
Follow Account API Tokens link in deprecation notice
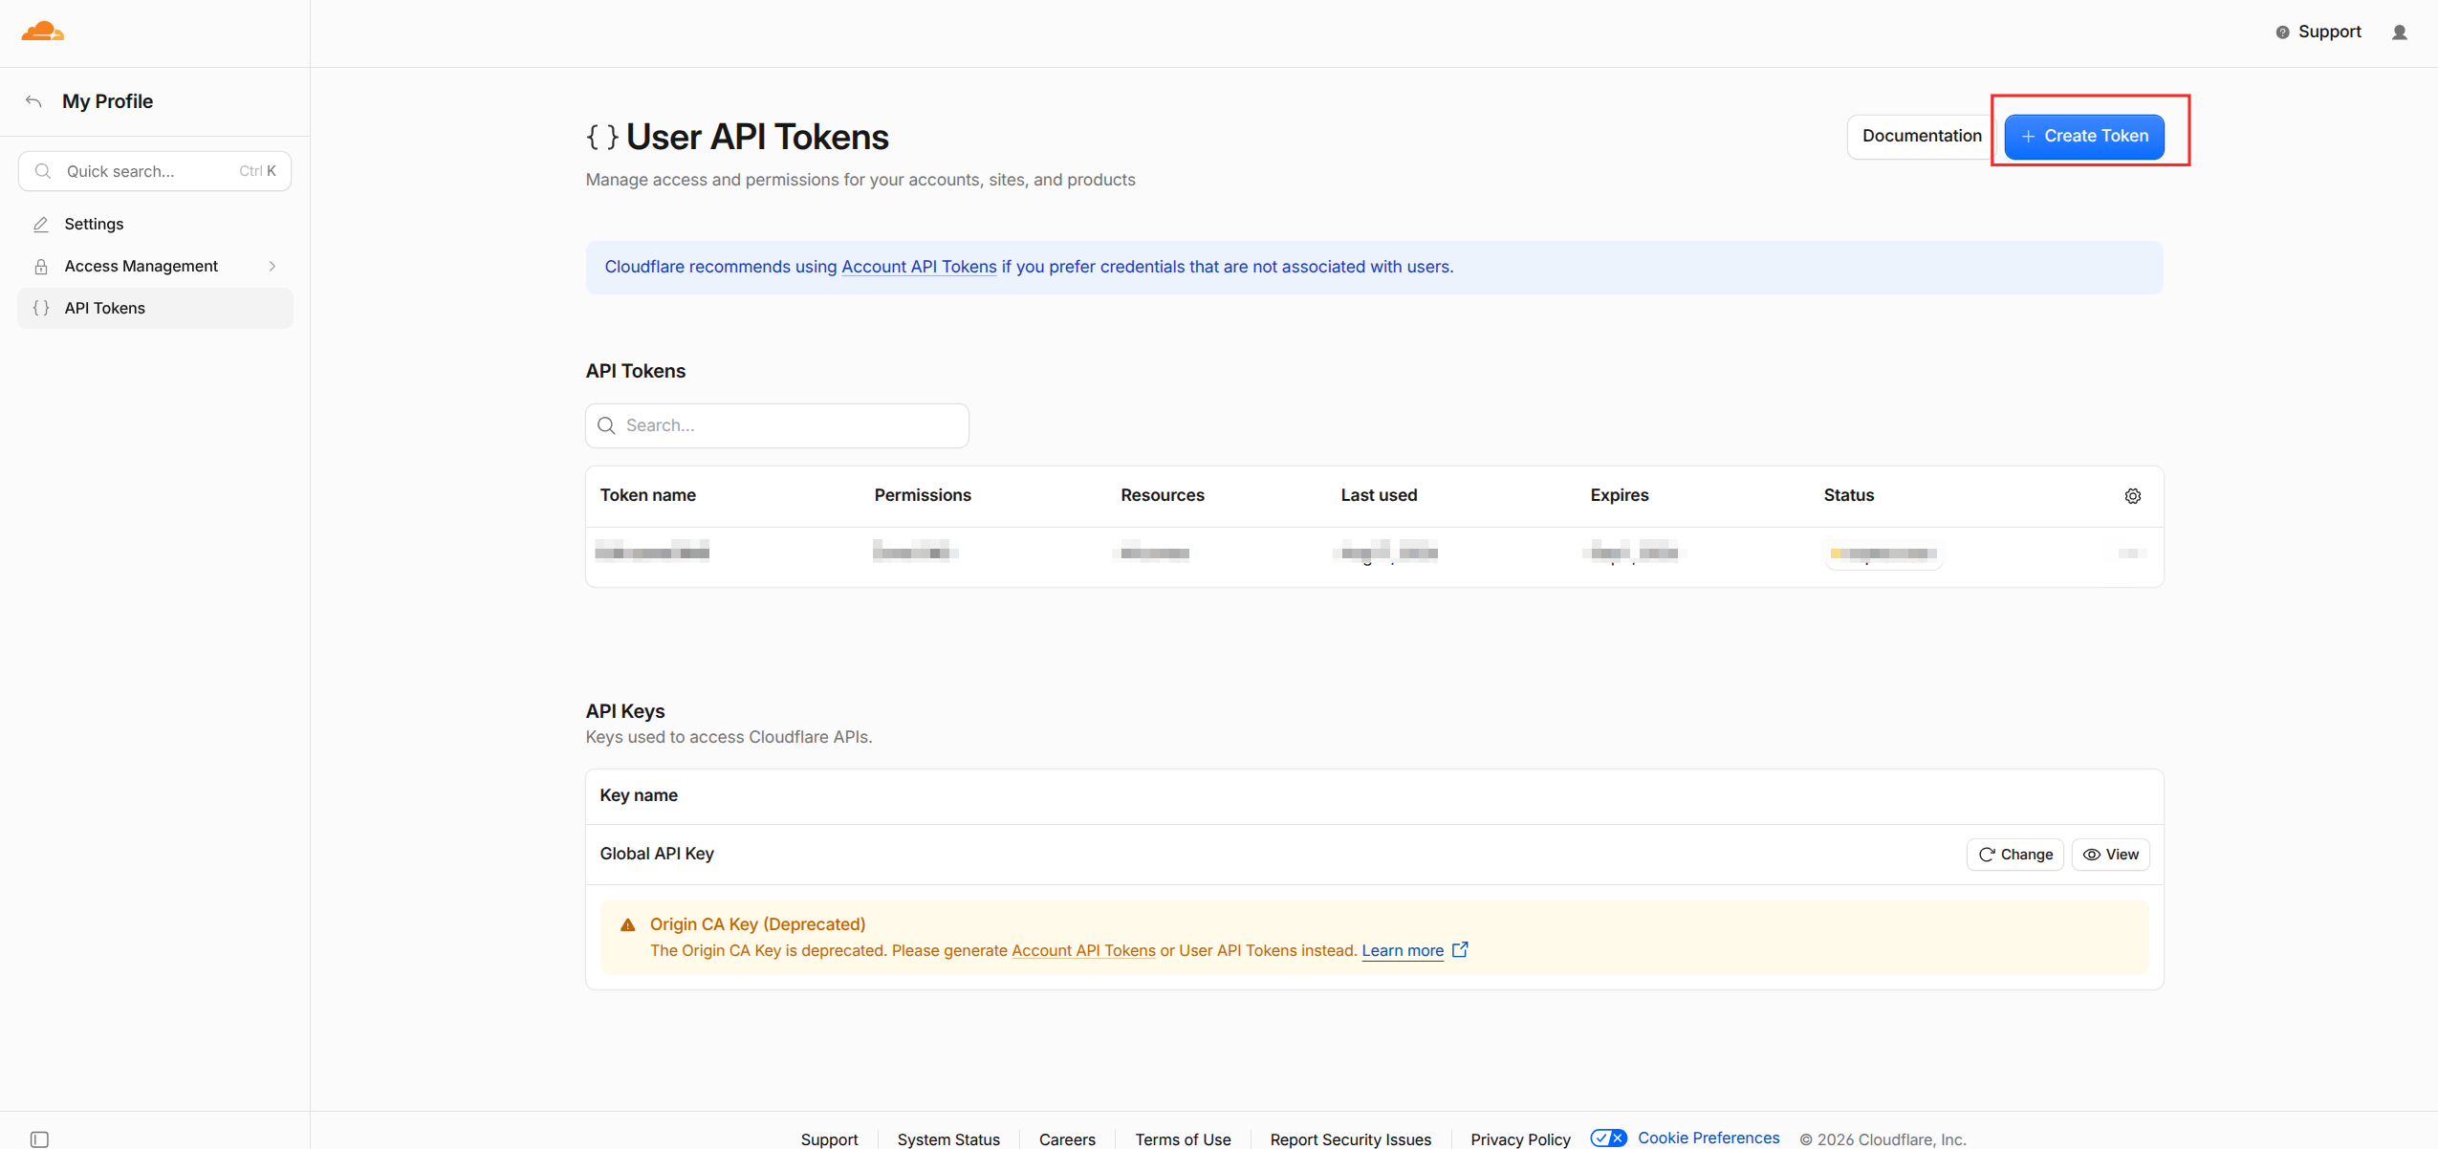click(1083, 951)
